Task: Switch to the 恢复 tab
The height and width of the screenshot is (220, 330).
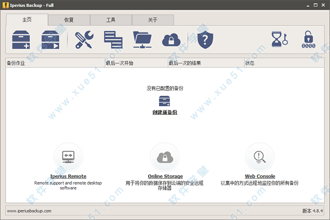Action: click(x=69, y=20)
